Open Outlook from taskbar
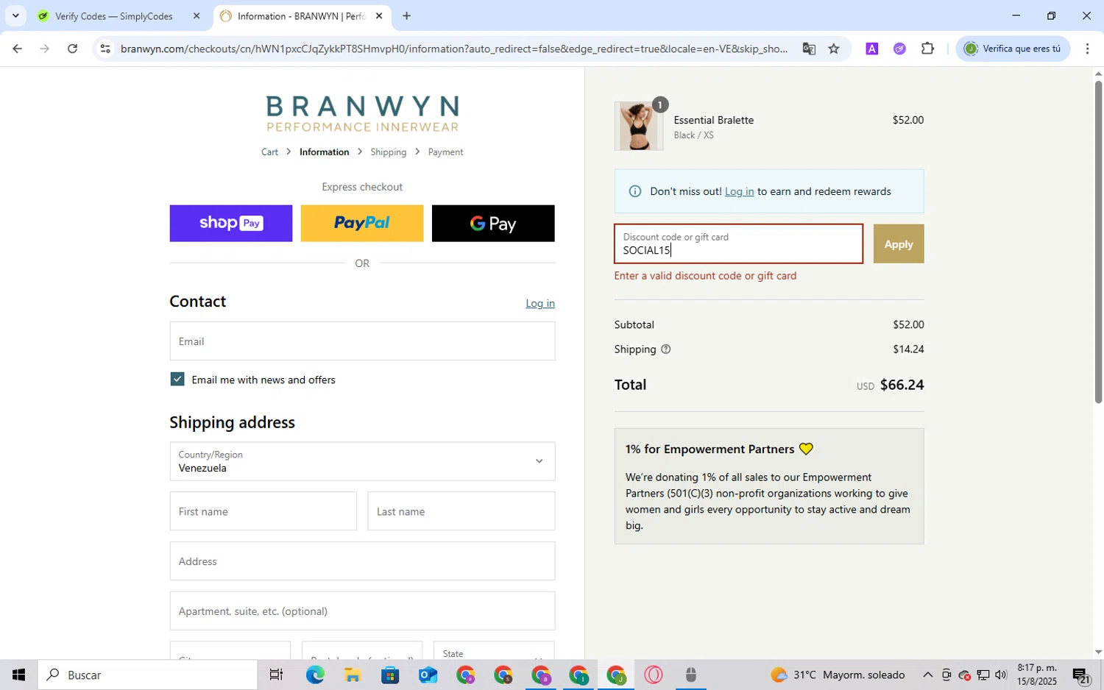The width and height of the screenshot is (1104, 690). 428,675
